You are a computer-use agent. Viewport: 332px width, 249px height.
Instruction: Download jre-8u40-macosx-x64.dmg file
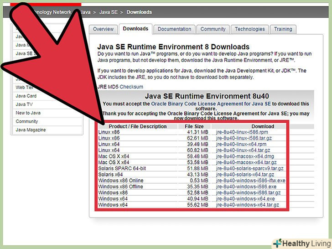(245, 156)
